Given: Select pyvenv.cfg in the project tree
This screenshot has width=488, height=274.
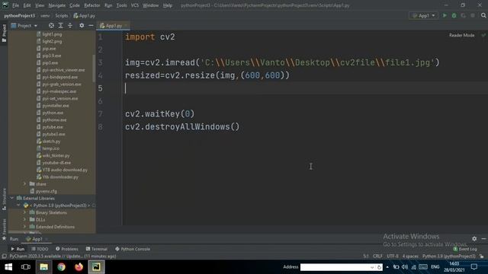Looking at the screenshot, I should [x=46, y=191].
